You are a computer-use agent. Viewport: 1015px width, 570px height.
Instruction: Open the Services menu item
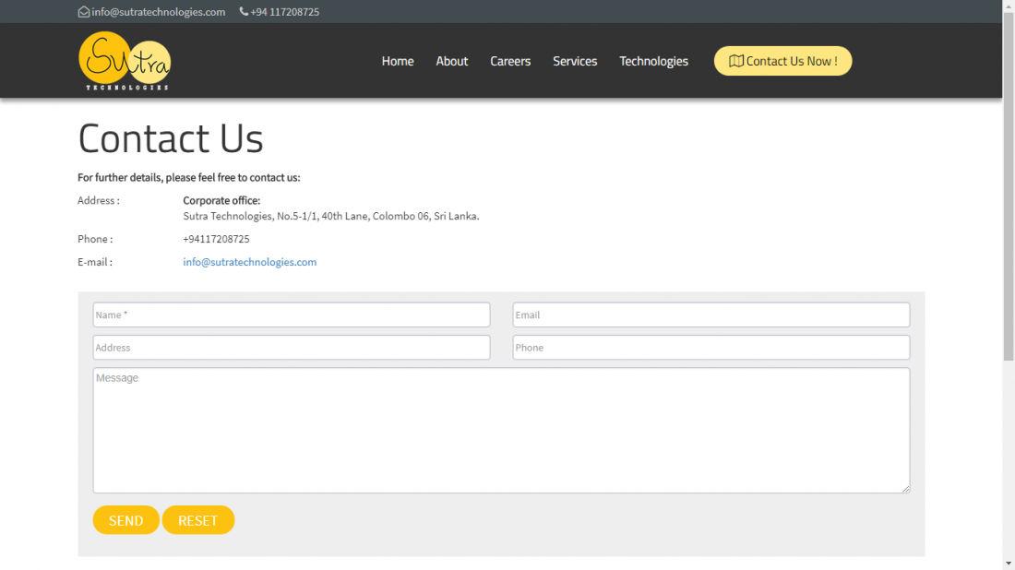pyautogui.click(x=575, y=61)
